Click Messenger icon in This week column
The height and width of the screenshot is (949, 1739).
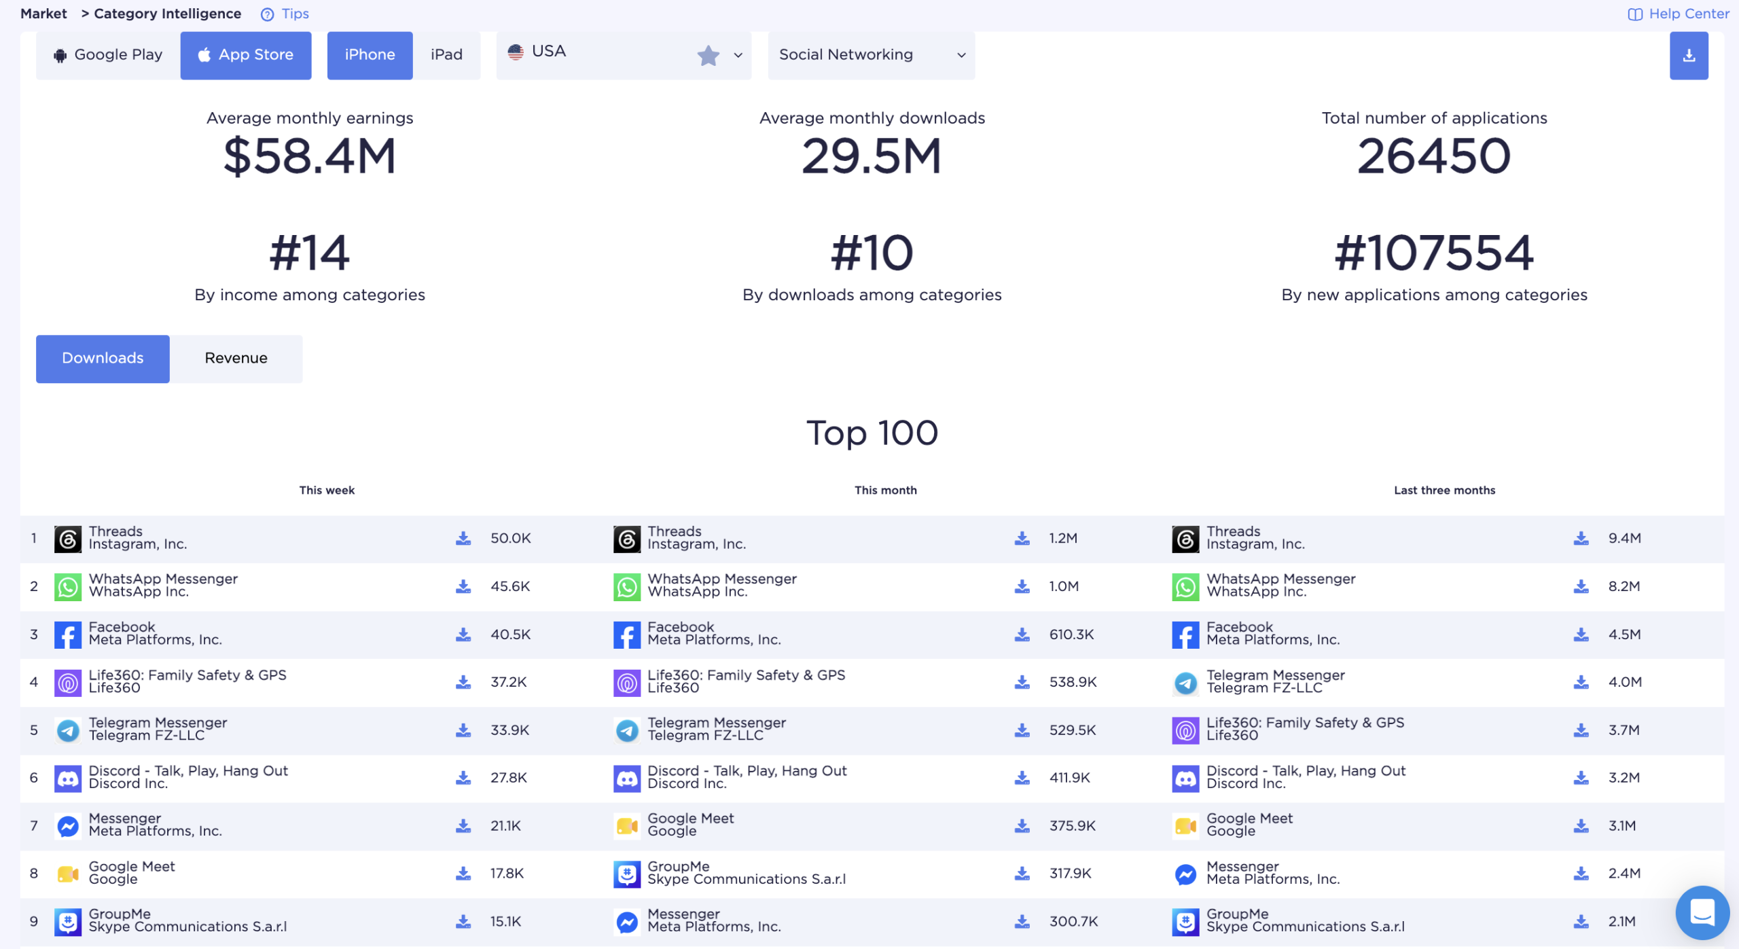coord(68,826)
